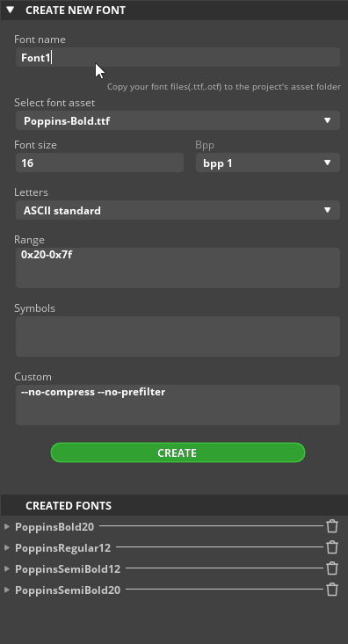Expand the PoppinsRegular12 font entry

tap(6, 547)
